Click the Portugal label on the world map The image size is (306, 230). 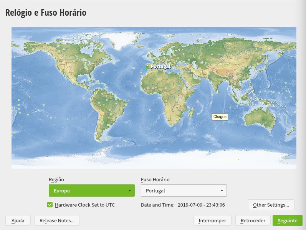pos(160,66)
